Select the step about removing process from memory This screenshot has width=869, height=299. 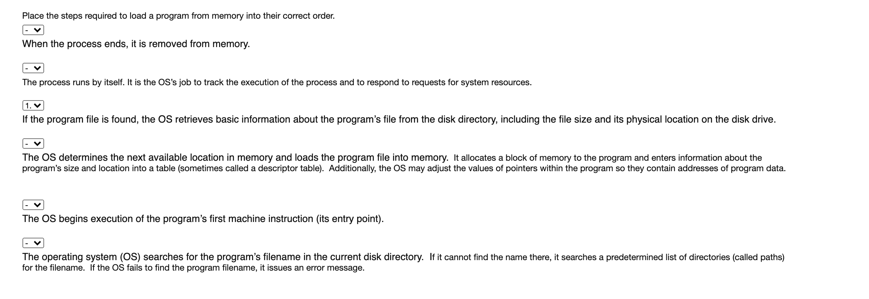[136, 44]
